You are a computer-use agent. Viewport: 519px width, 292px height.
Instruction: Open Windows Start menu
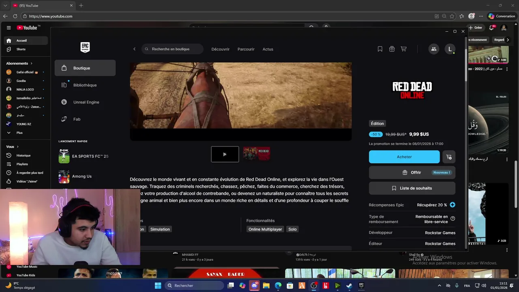click(158, 286)
